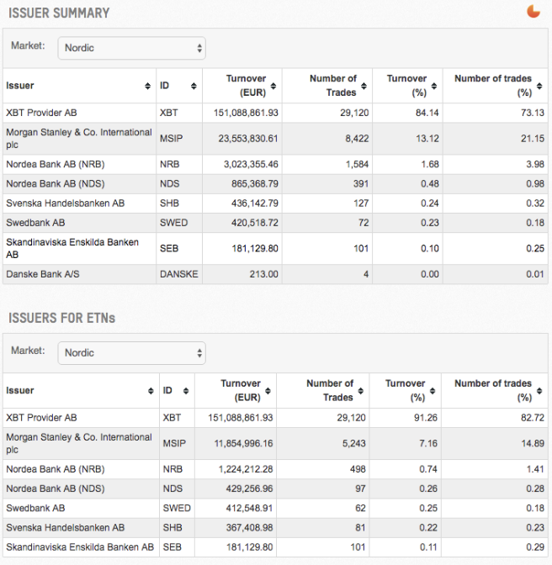Select Swedbank AB row in ETNs table
Viewport: 552px width, 565px height.
(35, 508)
